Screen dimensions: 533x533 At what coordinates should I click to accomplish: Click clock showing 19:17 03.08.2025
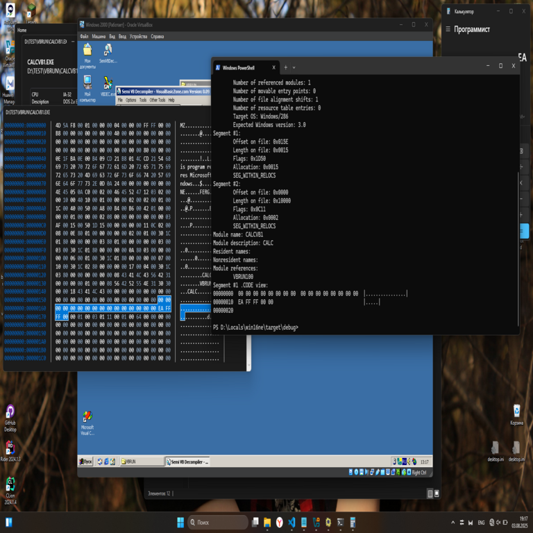point(519,522)
